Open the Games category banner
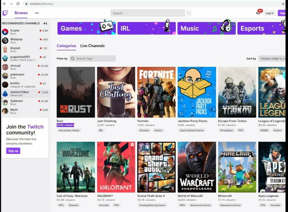Viewport: 288px width, 212px height. (x=87, y=28)
